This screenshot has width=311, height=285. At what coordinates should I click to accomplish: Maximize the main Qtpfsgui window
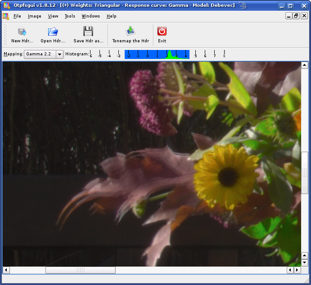pos(290,6)
